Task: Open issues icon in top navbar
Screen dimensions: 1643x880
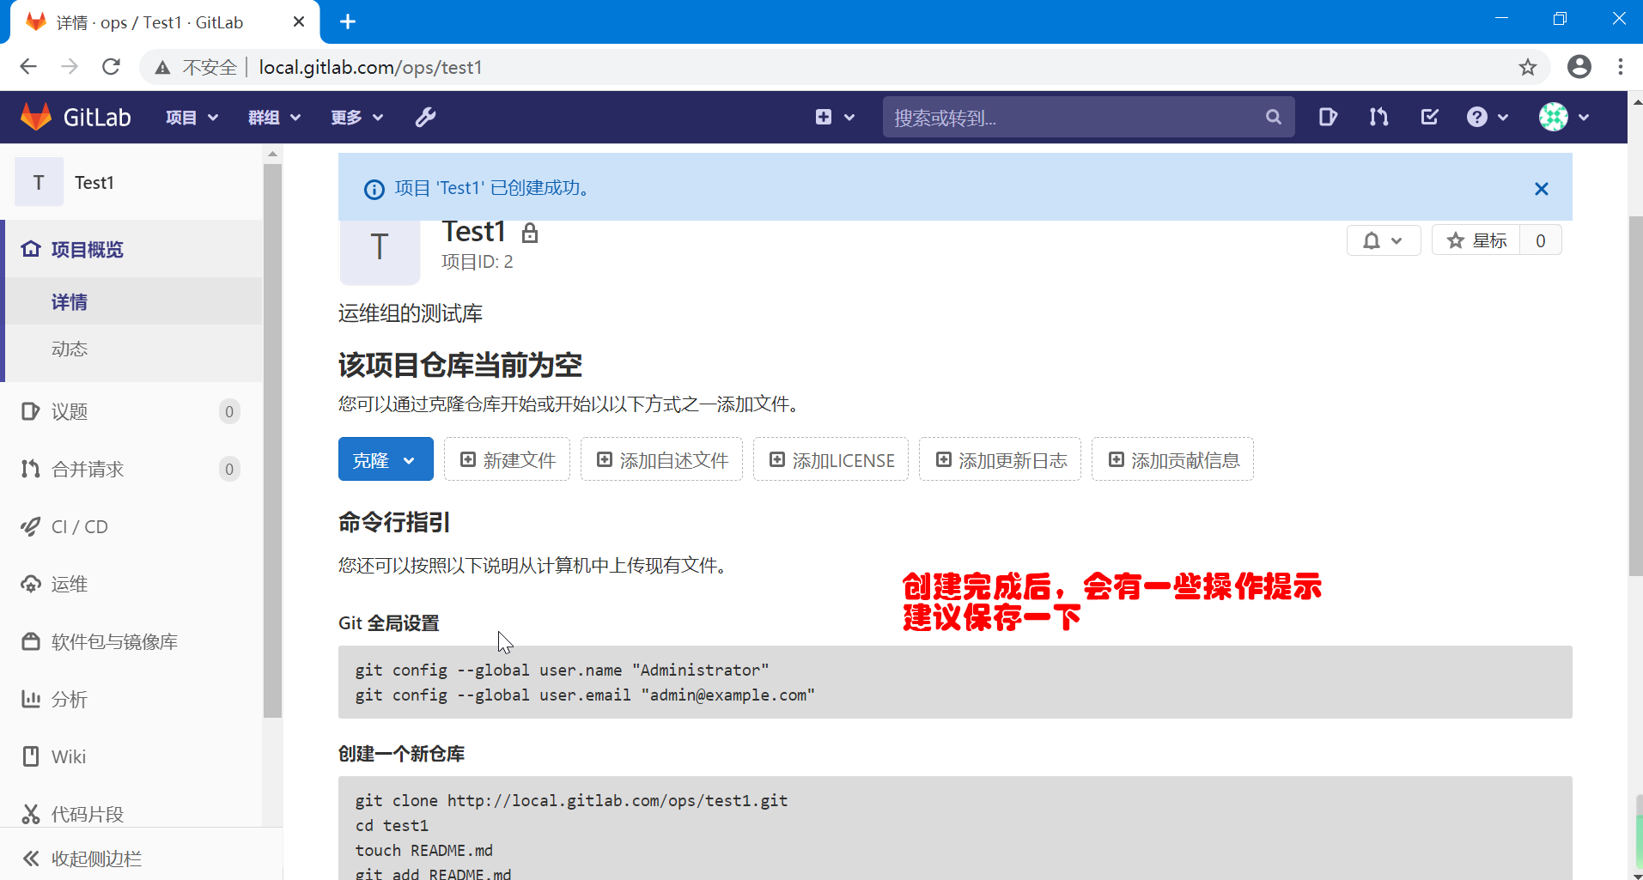Action: [1328, 117]
